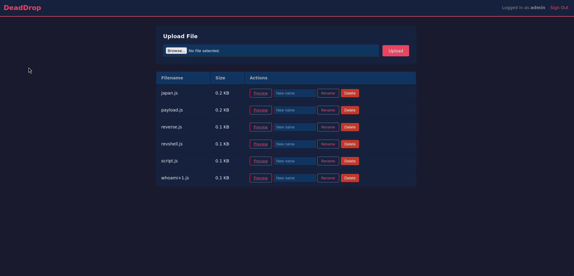Delete the japan.js file
574x276 pixels.
(350, 93)
